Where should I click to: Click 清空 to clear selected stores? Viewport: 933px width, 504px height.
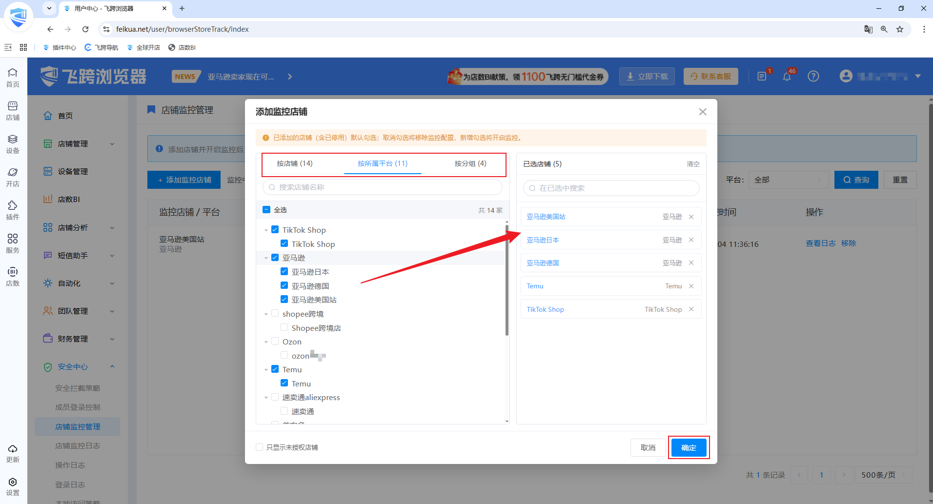(x=693, y=164)
